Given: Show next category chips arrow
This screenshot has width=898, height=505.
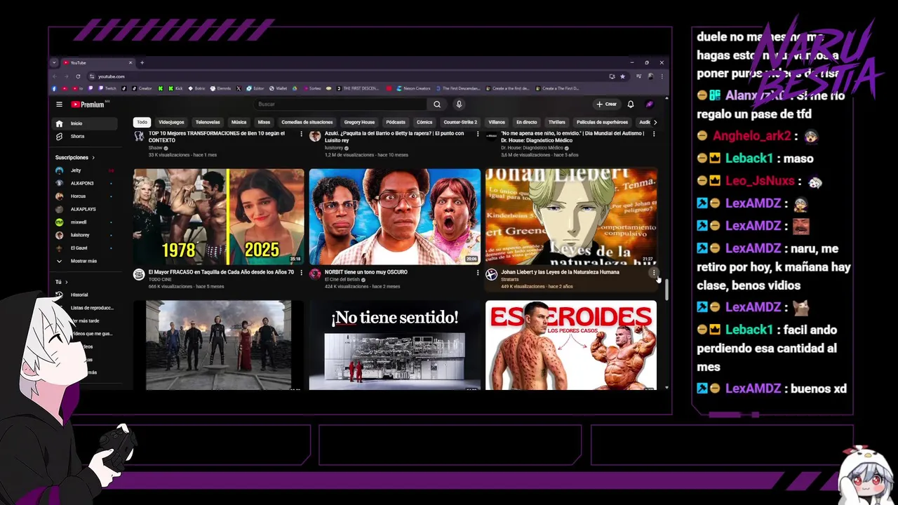Looking at the screenshot, I should click(655, 122).
